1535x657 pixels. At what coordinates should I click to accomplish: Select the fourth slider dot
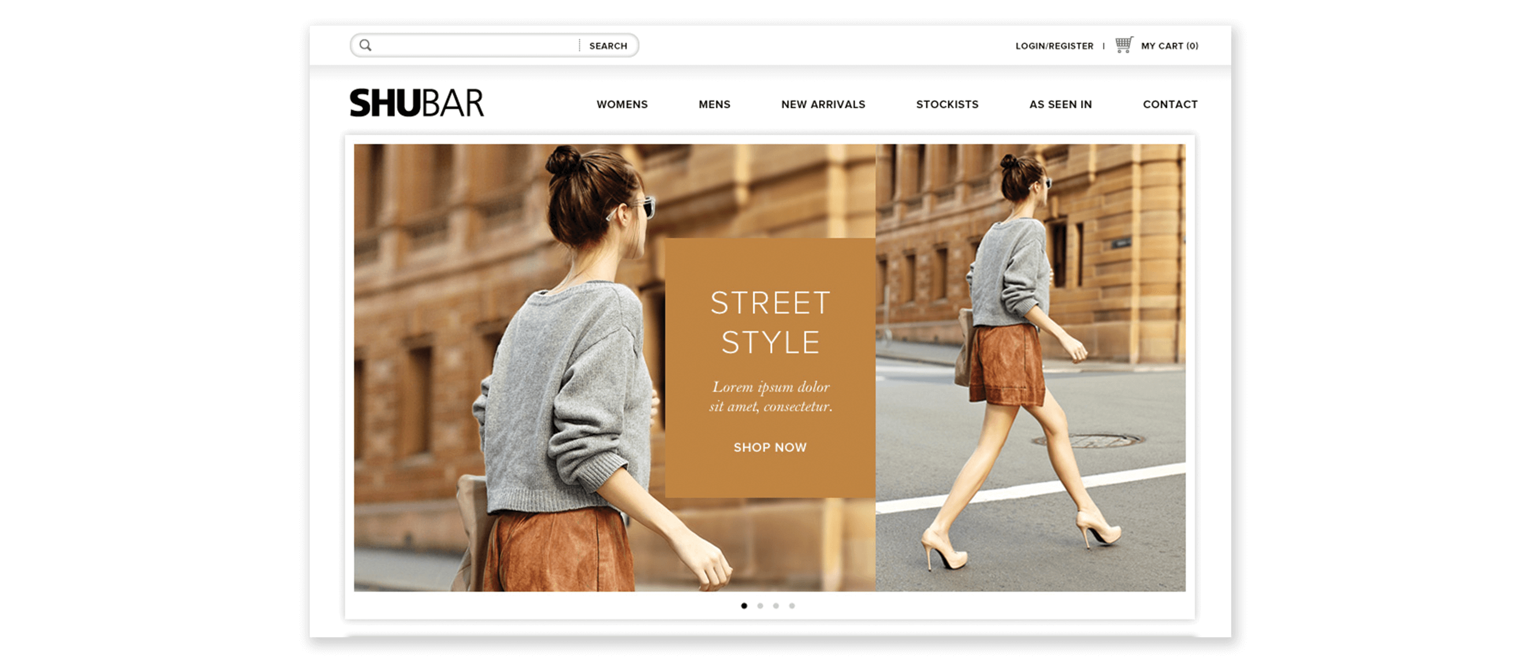coord(792,606)
